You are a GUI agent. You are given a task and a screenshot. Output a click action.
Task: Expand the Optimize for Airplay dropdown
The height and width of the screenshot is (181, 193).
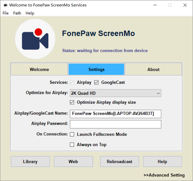pyautogui.click(x=115, y=93)
